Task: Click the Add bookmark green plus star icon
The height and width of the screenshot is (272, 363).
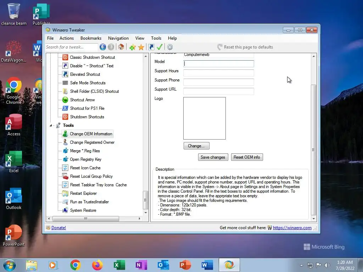Action: pos(133,47)
